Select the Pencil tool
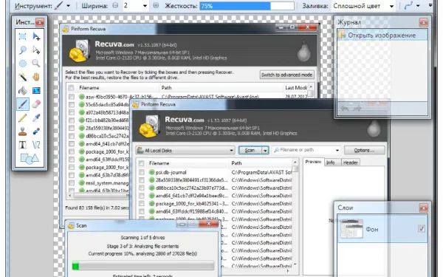Image resolution: width=443 pixels, height=277 pixels. coord(23,117)
